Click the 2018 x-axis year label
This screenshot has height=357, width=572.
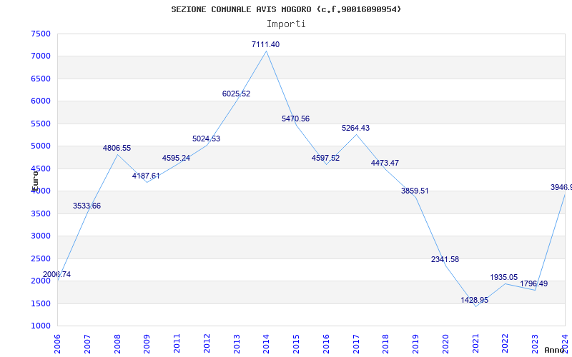[386, 344]
